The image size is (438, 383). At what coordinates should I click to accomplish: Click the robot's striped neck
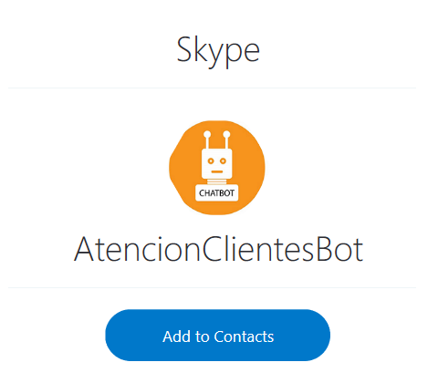pos(217,181)
